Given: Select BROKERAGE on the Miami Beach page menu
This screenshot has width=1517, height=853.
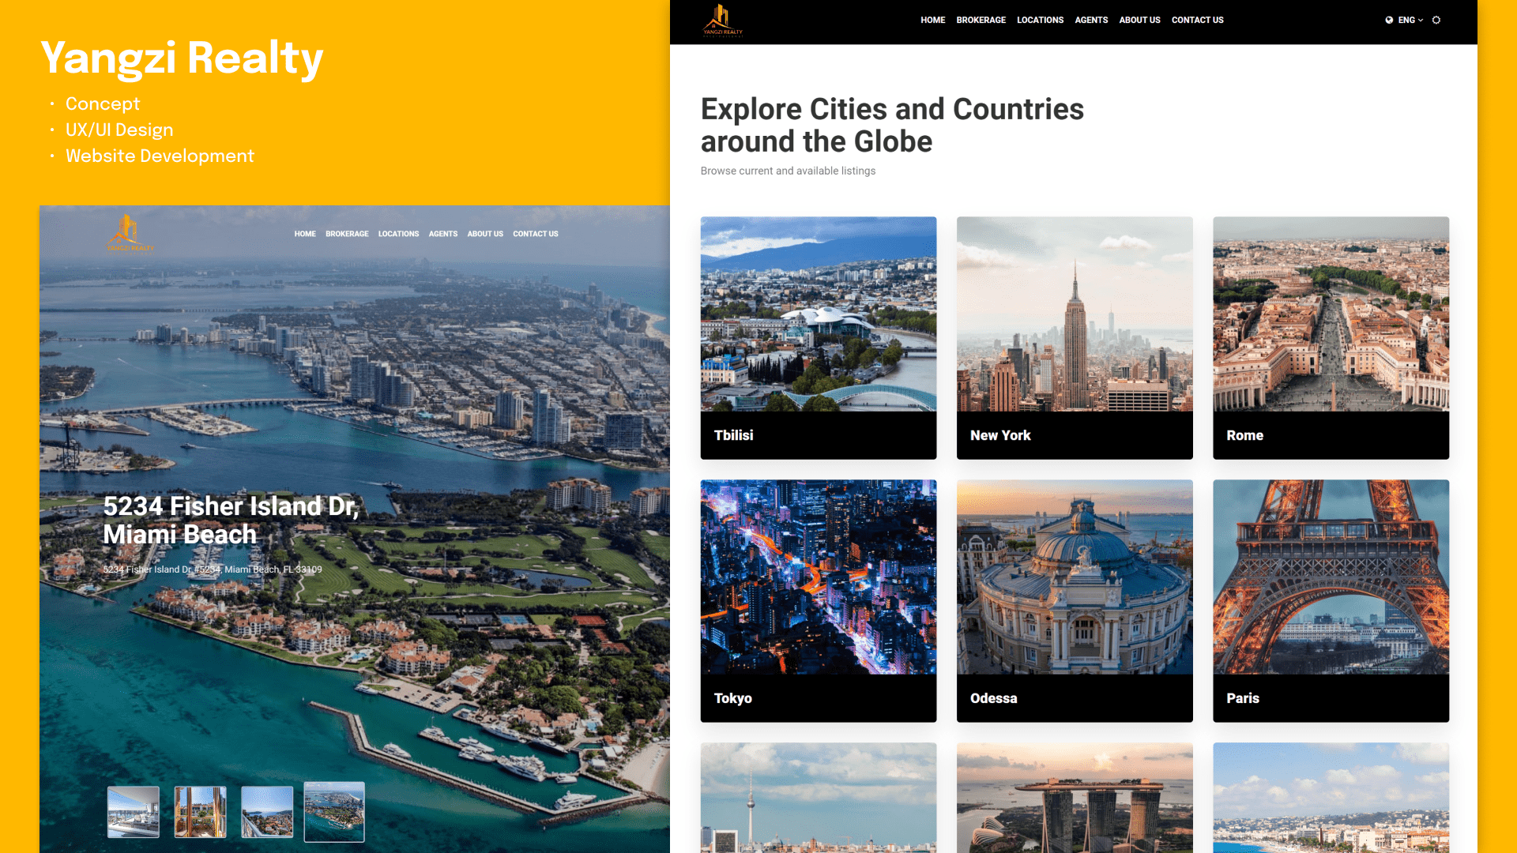Looking at the screenshot, I should point(347,234).
